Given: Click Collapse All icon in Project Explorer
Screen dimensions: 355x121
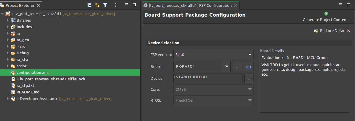Looking at the screenshot, I should click(89, 5).
